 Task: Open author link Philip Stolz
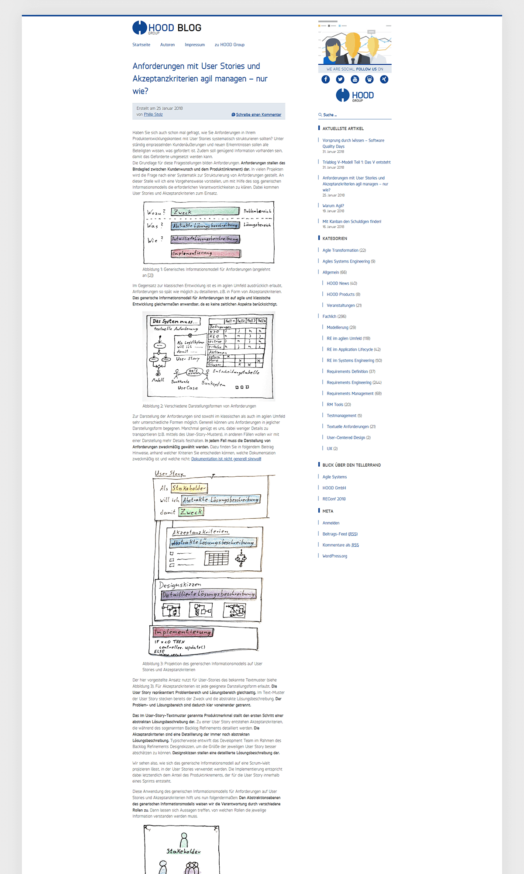coord(153,114)
